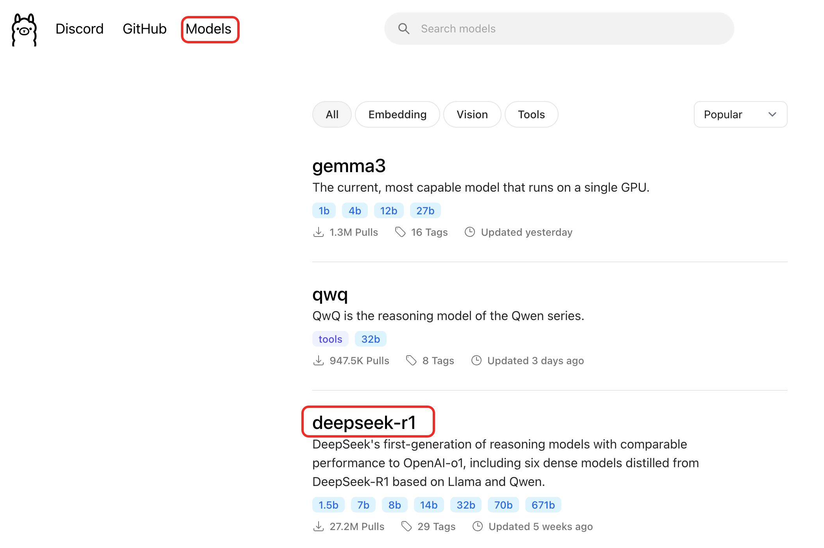Open the Discord nav link
This screenshot has height=548, width=824.
(79, 29)
